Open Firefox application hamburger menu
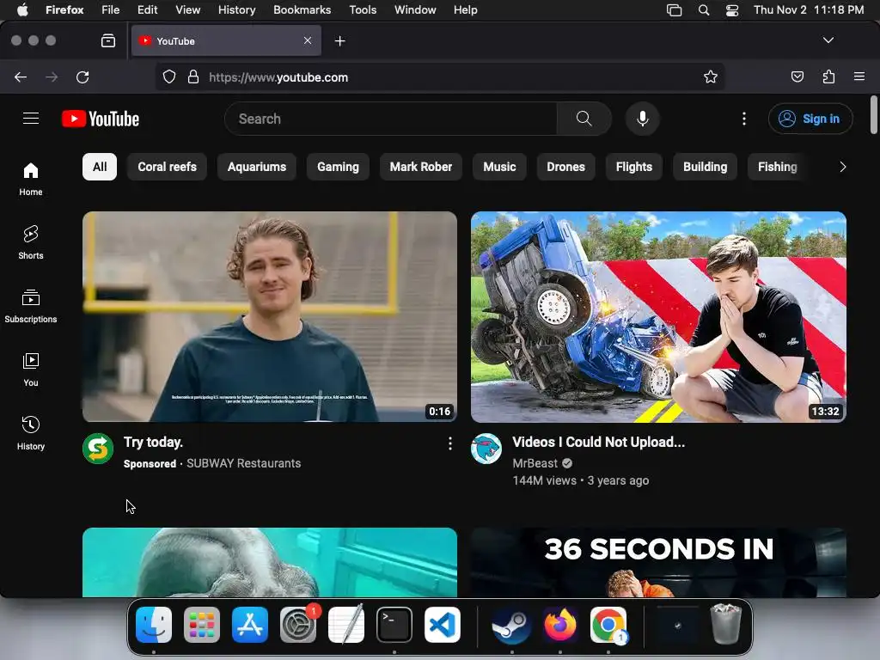The width and height of the screenshot is (880, 660). click(859, 76)
